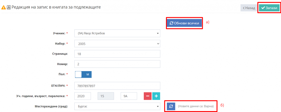281x112 pixels.
Task: Open the Месторождане dropdown showing Бургас
Action: 117,107
